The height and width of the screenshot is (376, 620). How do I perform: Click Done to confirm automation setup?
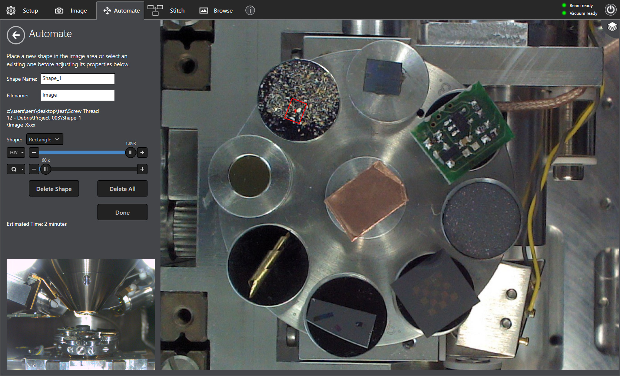click(122, 212)
